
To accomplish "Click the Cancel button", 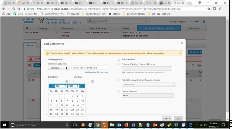I will (x=167, y=118).
